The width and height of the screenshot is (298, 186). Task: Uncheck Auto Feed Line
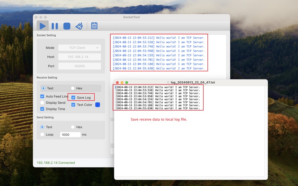coord(42,96)
